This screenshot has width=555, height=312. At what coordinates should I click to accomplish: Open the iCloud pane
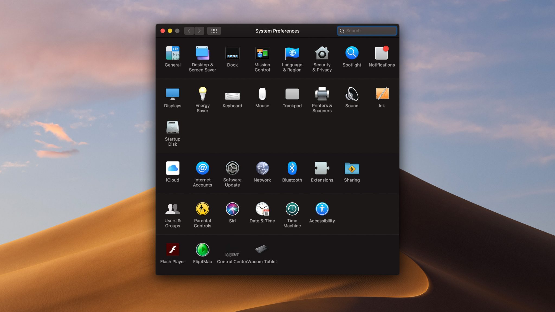173,168
